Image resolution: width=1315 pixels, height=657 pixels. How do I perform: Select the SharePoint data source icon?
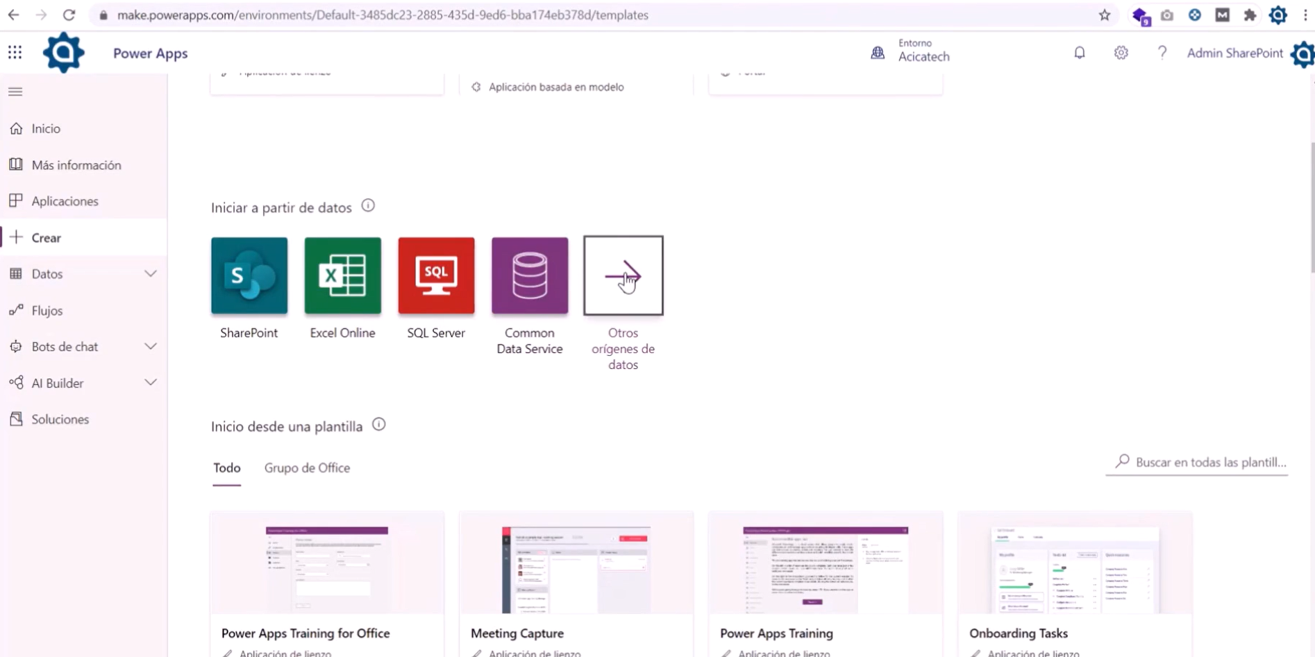(249, 275)
